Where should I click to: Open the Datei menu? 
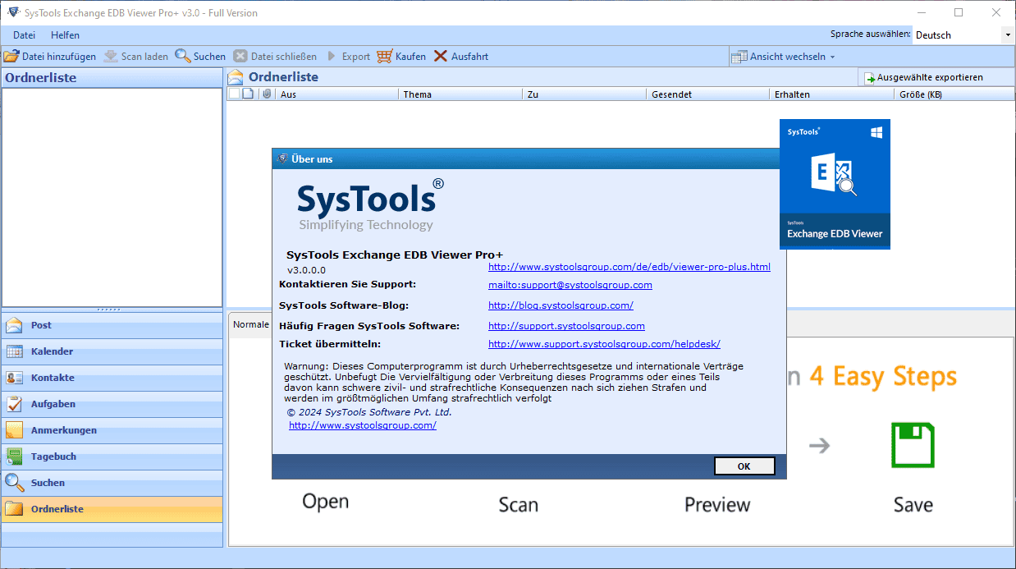(25, 35)
